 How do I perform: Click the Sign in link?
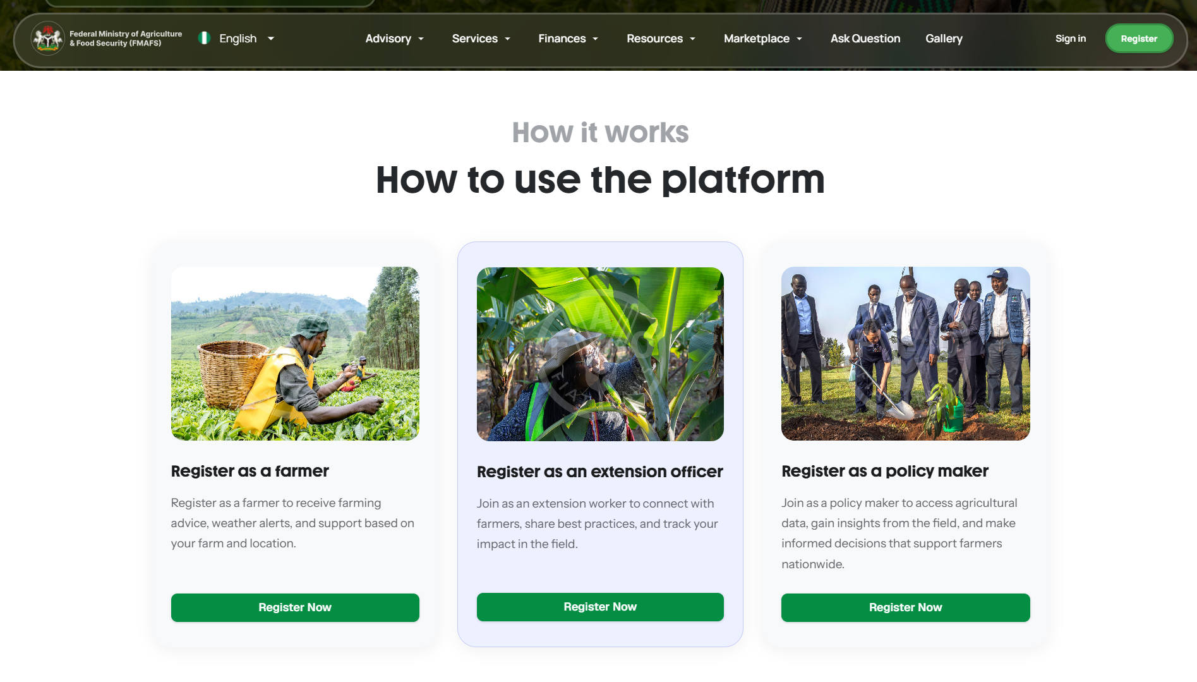[1070, 39]
